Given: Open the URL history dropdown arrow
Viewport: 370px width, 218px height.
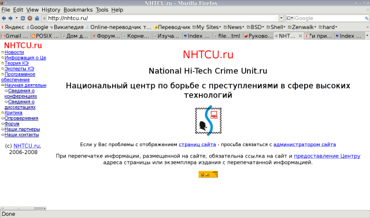Looking at the screenshot, I should [282, 18].
